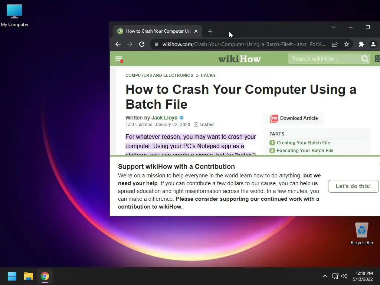Image resolution: width=380 pixels, height=285 pixels.
Task: Open the Recycle Bin desktop icon
Action: 361,233
